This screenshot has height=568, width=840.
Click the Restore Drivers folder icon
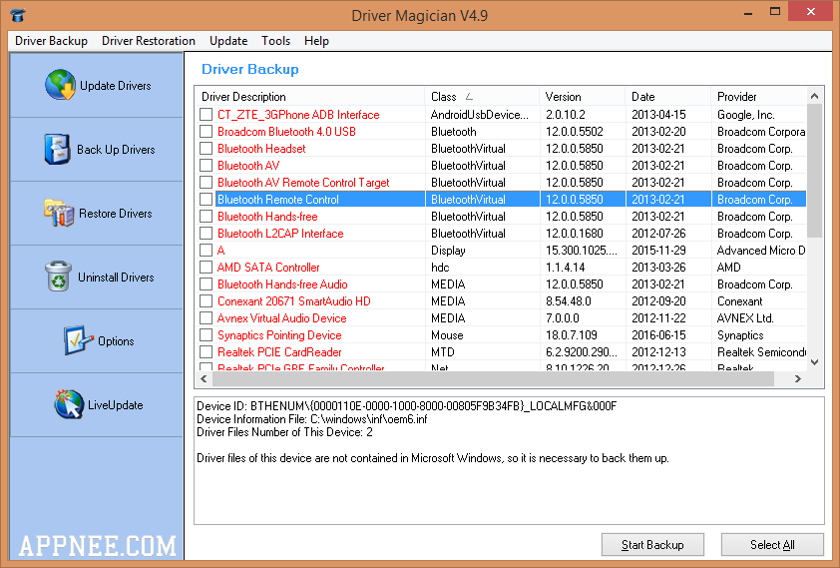59,213
